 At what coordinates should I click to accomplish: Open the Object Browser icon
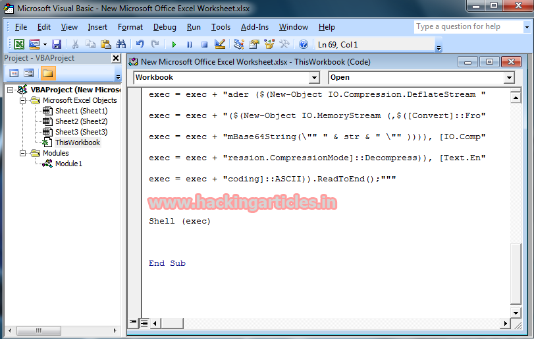coord(269,44)
